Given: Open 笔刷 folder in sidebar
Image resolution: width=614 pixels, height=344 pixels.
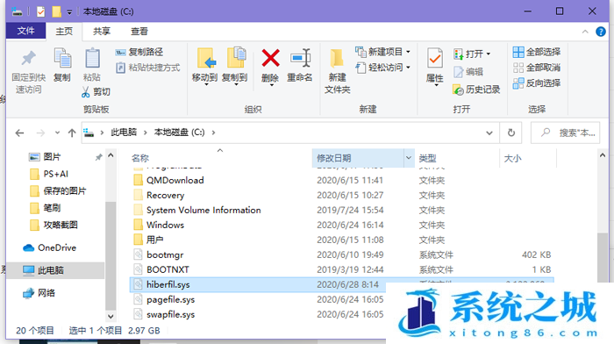Looking at the screenshot, I should coord(46,208).
